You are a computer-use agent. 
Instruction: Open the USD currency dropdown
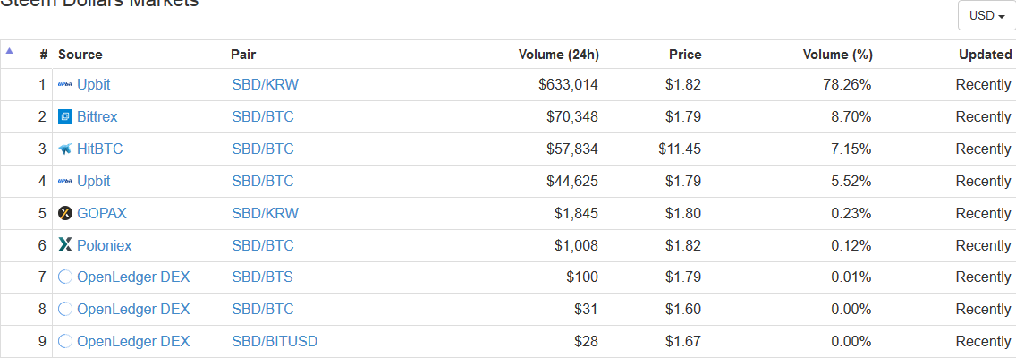click(x=986, y=16)
